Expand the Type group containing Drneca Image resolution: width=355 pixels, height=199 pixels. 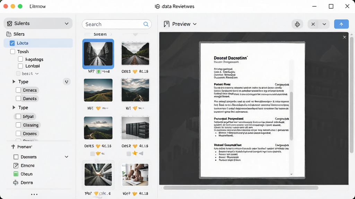click(x=14, y=82)
